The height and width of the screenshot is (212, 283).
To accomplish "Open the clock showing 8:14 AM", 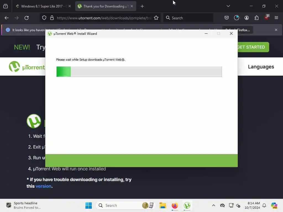I will (252, 205).
